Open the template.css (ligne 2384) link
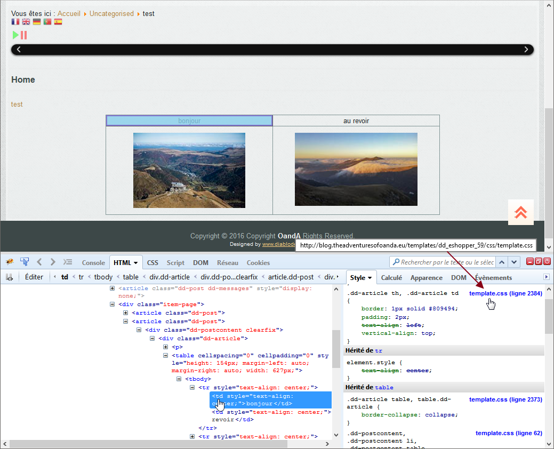The image size is (554, 449). pyautogui.click(x=505, y=293)
